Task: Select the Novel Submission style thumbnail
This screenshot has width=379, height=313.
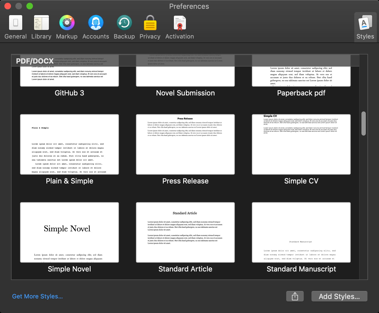Action: [x=185, y=70]
